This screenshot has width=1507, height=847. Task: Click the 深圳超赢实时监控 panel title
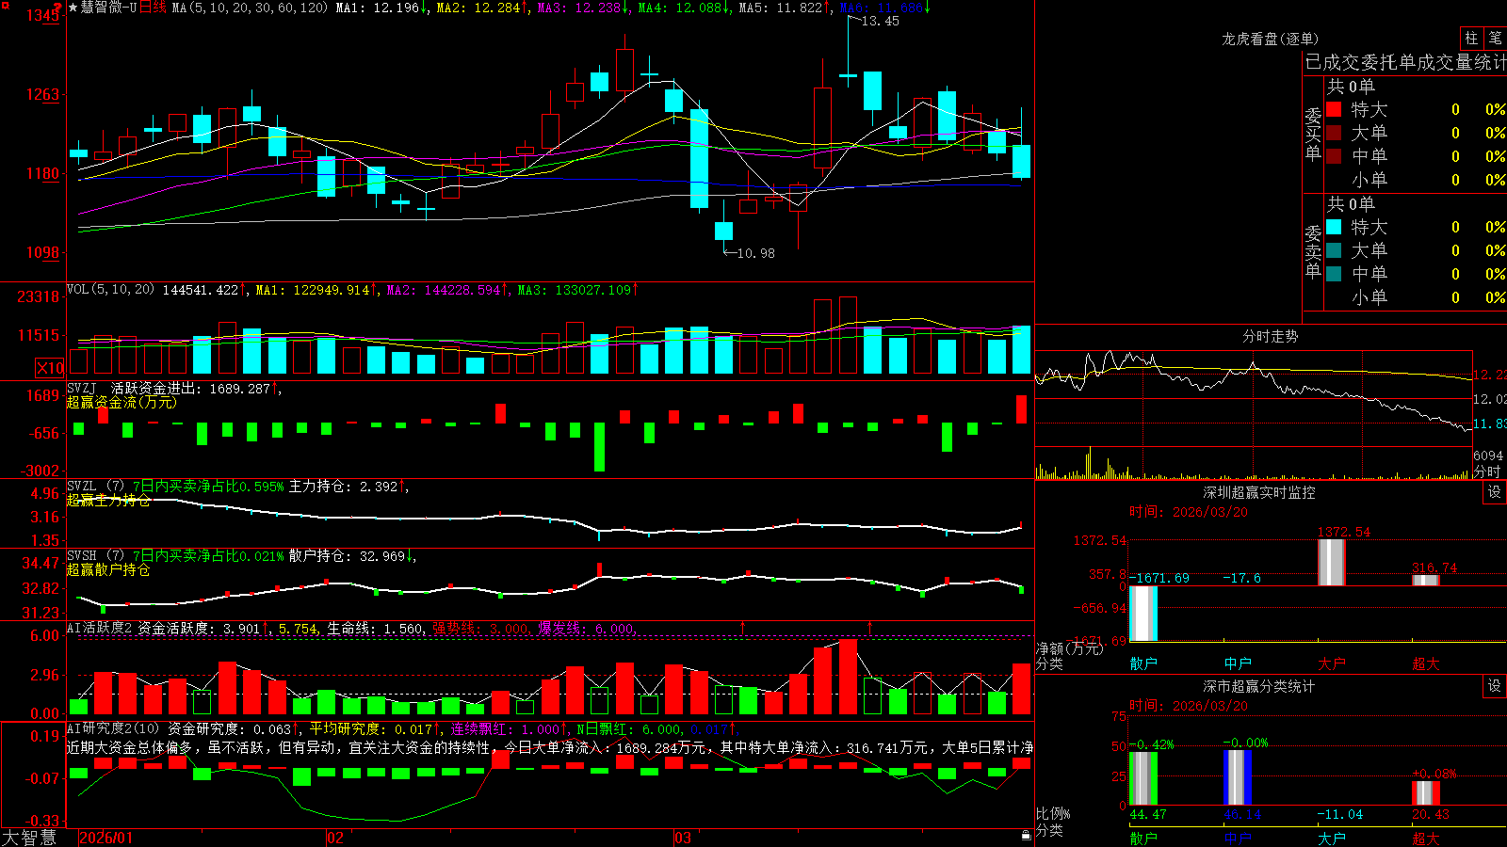coord(1259,492)
